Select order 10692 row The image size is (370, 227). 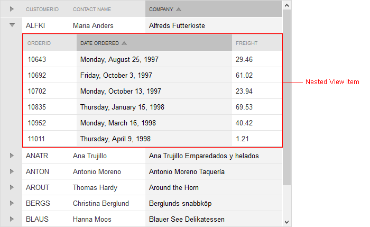[x=152, y=75]
